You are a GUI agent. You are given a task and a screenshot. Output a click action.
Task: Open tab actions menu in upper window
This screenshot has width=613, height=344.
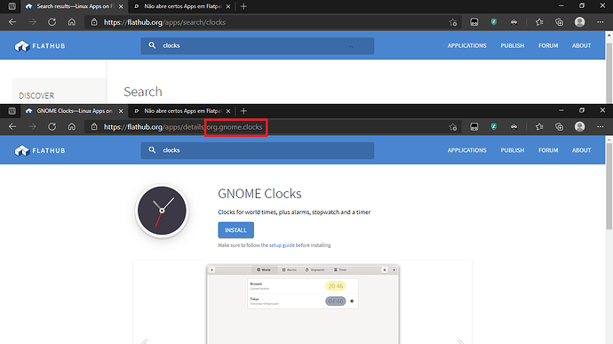pyautogui.click(x=12, y=6)
